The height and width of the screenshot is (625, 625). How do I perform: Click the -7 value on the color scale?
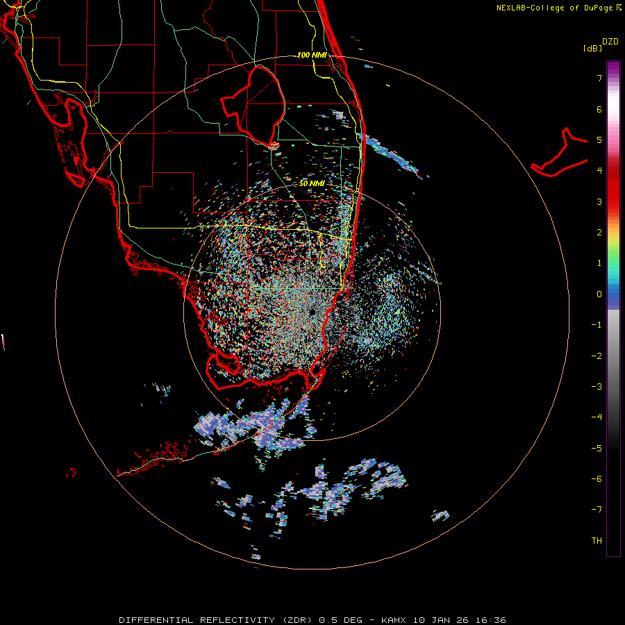click(x=597, y=510)
